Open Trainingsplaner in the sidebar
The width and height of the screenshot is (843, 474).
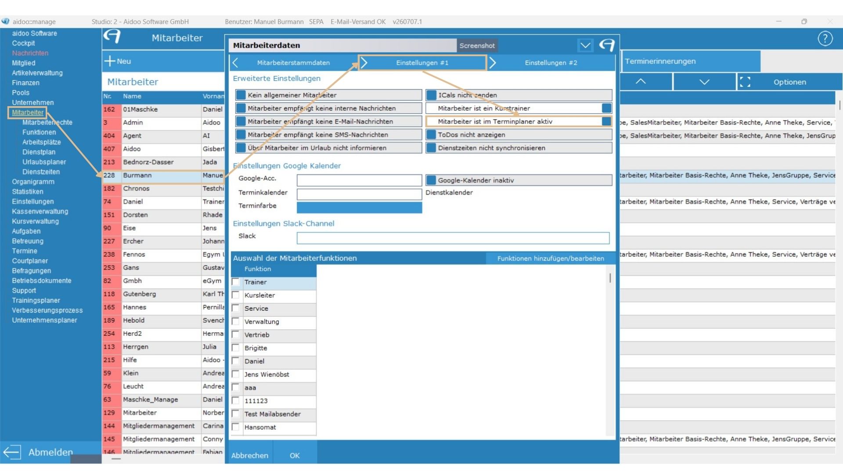coord(36,300)
